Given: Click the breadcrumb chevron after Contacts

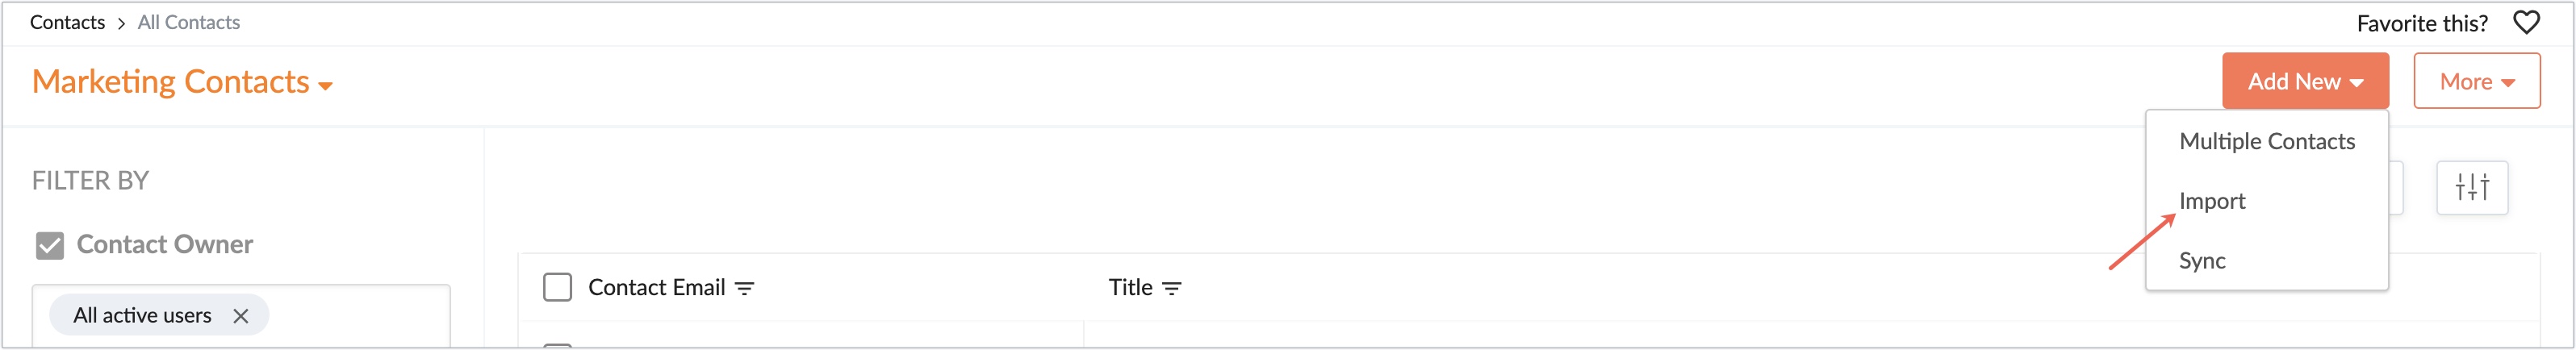Looking at the screenshot, I should click(x=121, y=23).
